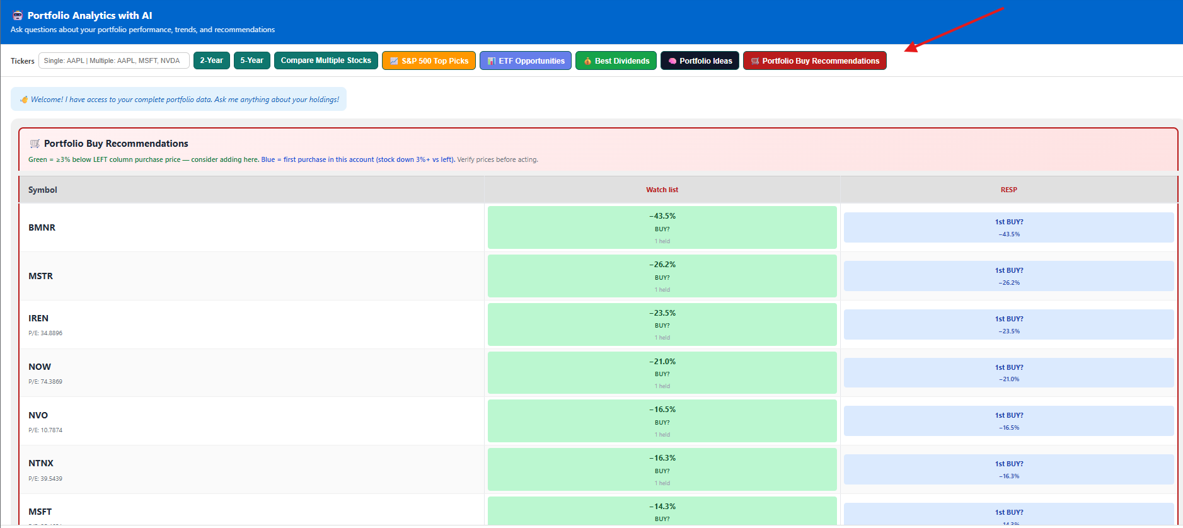Select MSTR RESP 1st BUY cell

coord(1008,276)
